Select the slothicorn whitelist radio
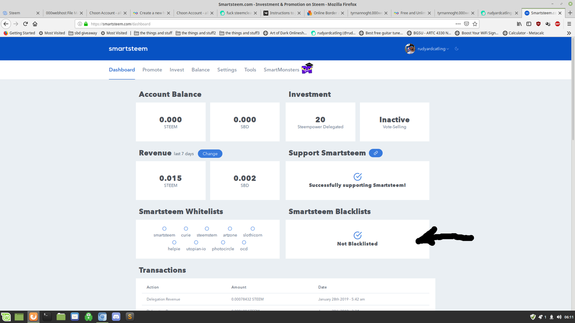 (x=252, y=229)
